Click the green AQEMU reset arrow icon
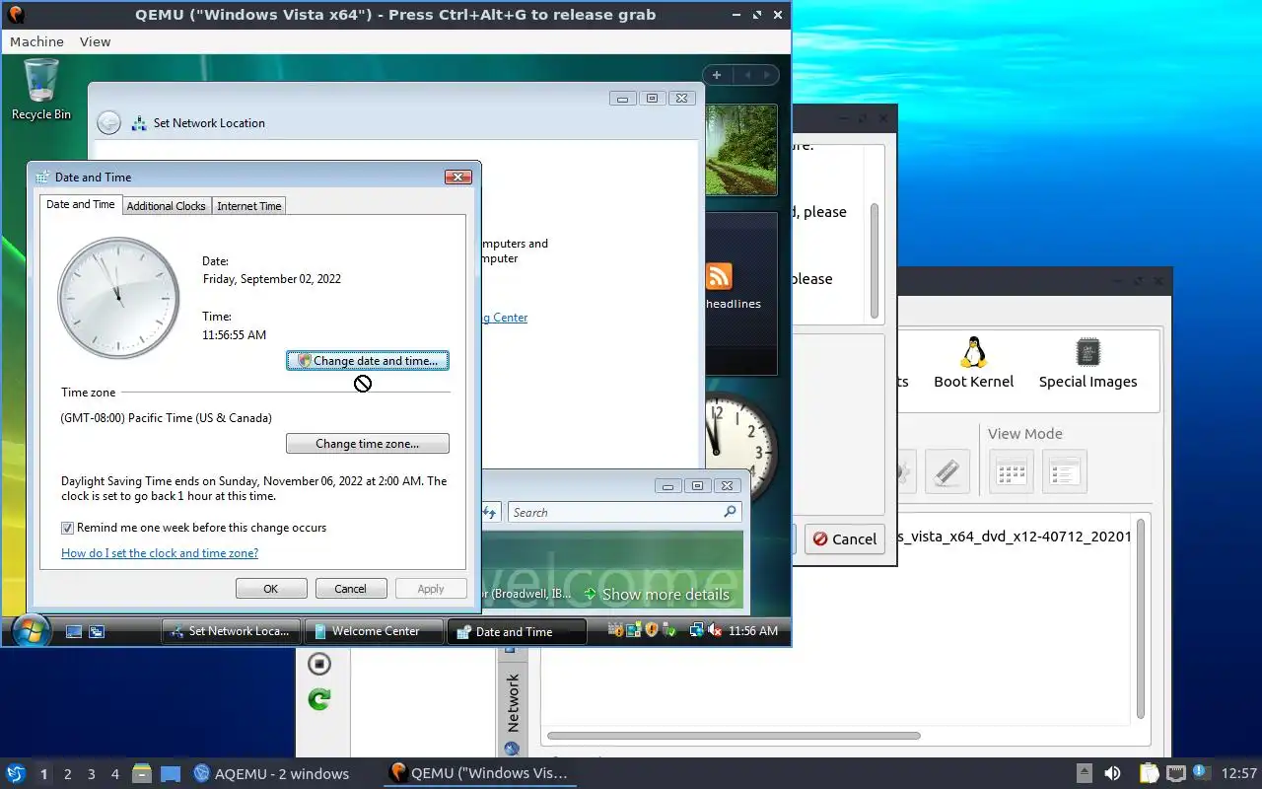This screenshot has height=789, width=1262. click(319, 699)
